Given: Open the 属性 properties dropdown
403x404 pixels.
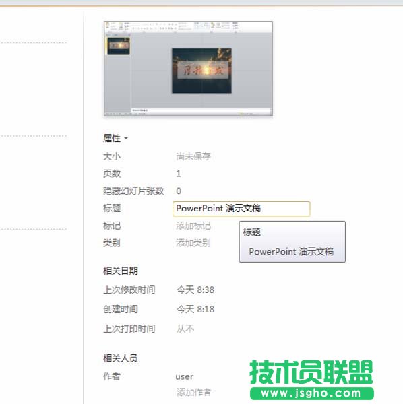Looking at the screenshot, I should tap(115, 139).
